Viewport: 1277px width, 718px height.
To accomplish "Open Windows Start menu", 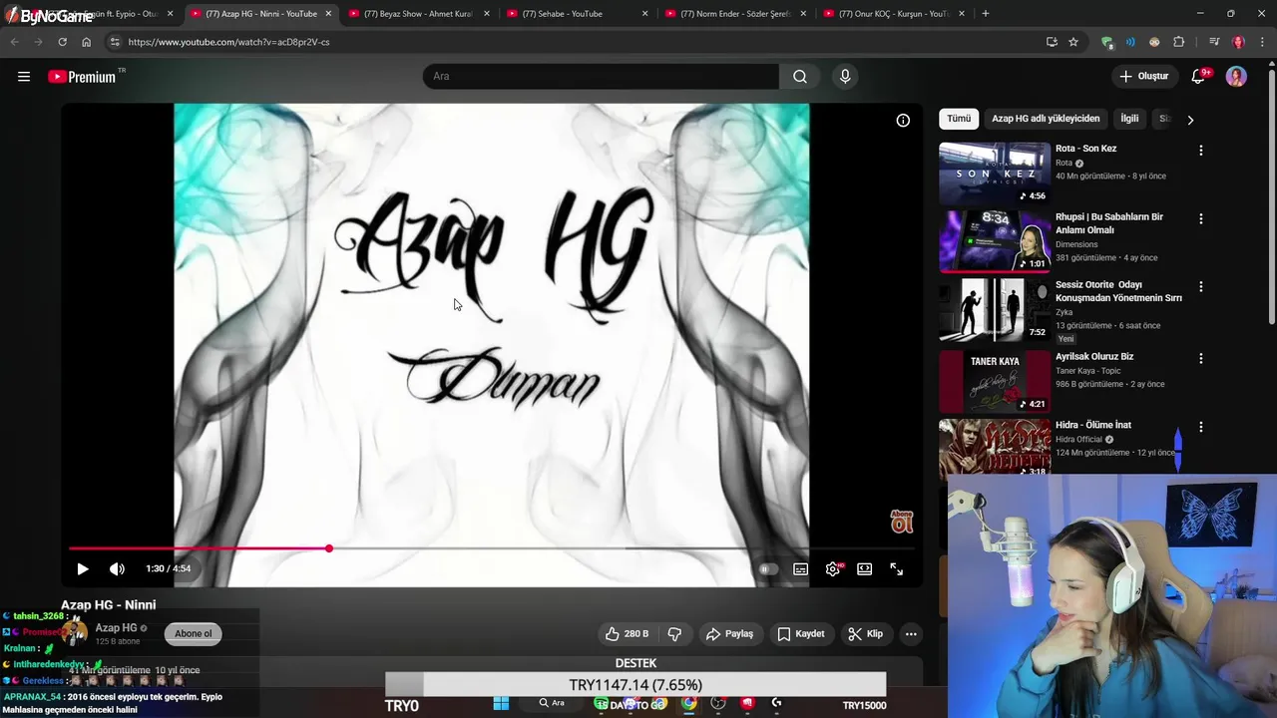I will point(501,703).
